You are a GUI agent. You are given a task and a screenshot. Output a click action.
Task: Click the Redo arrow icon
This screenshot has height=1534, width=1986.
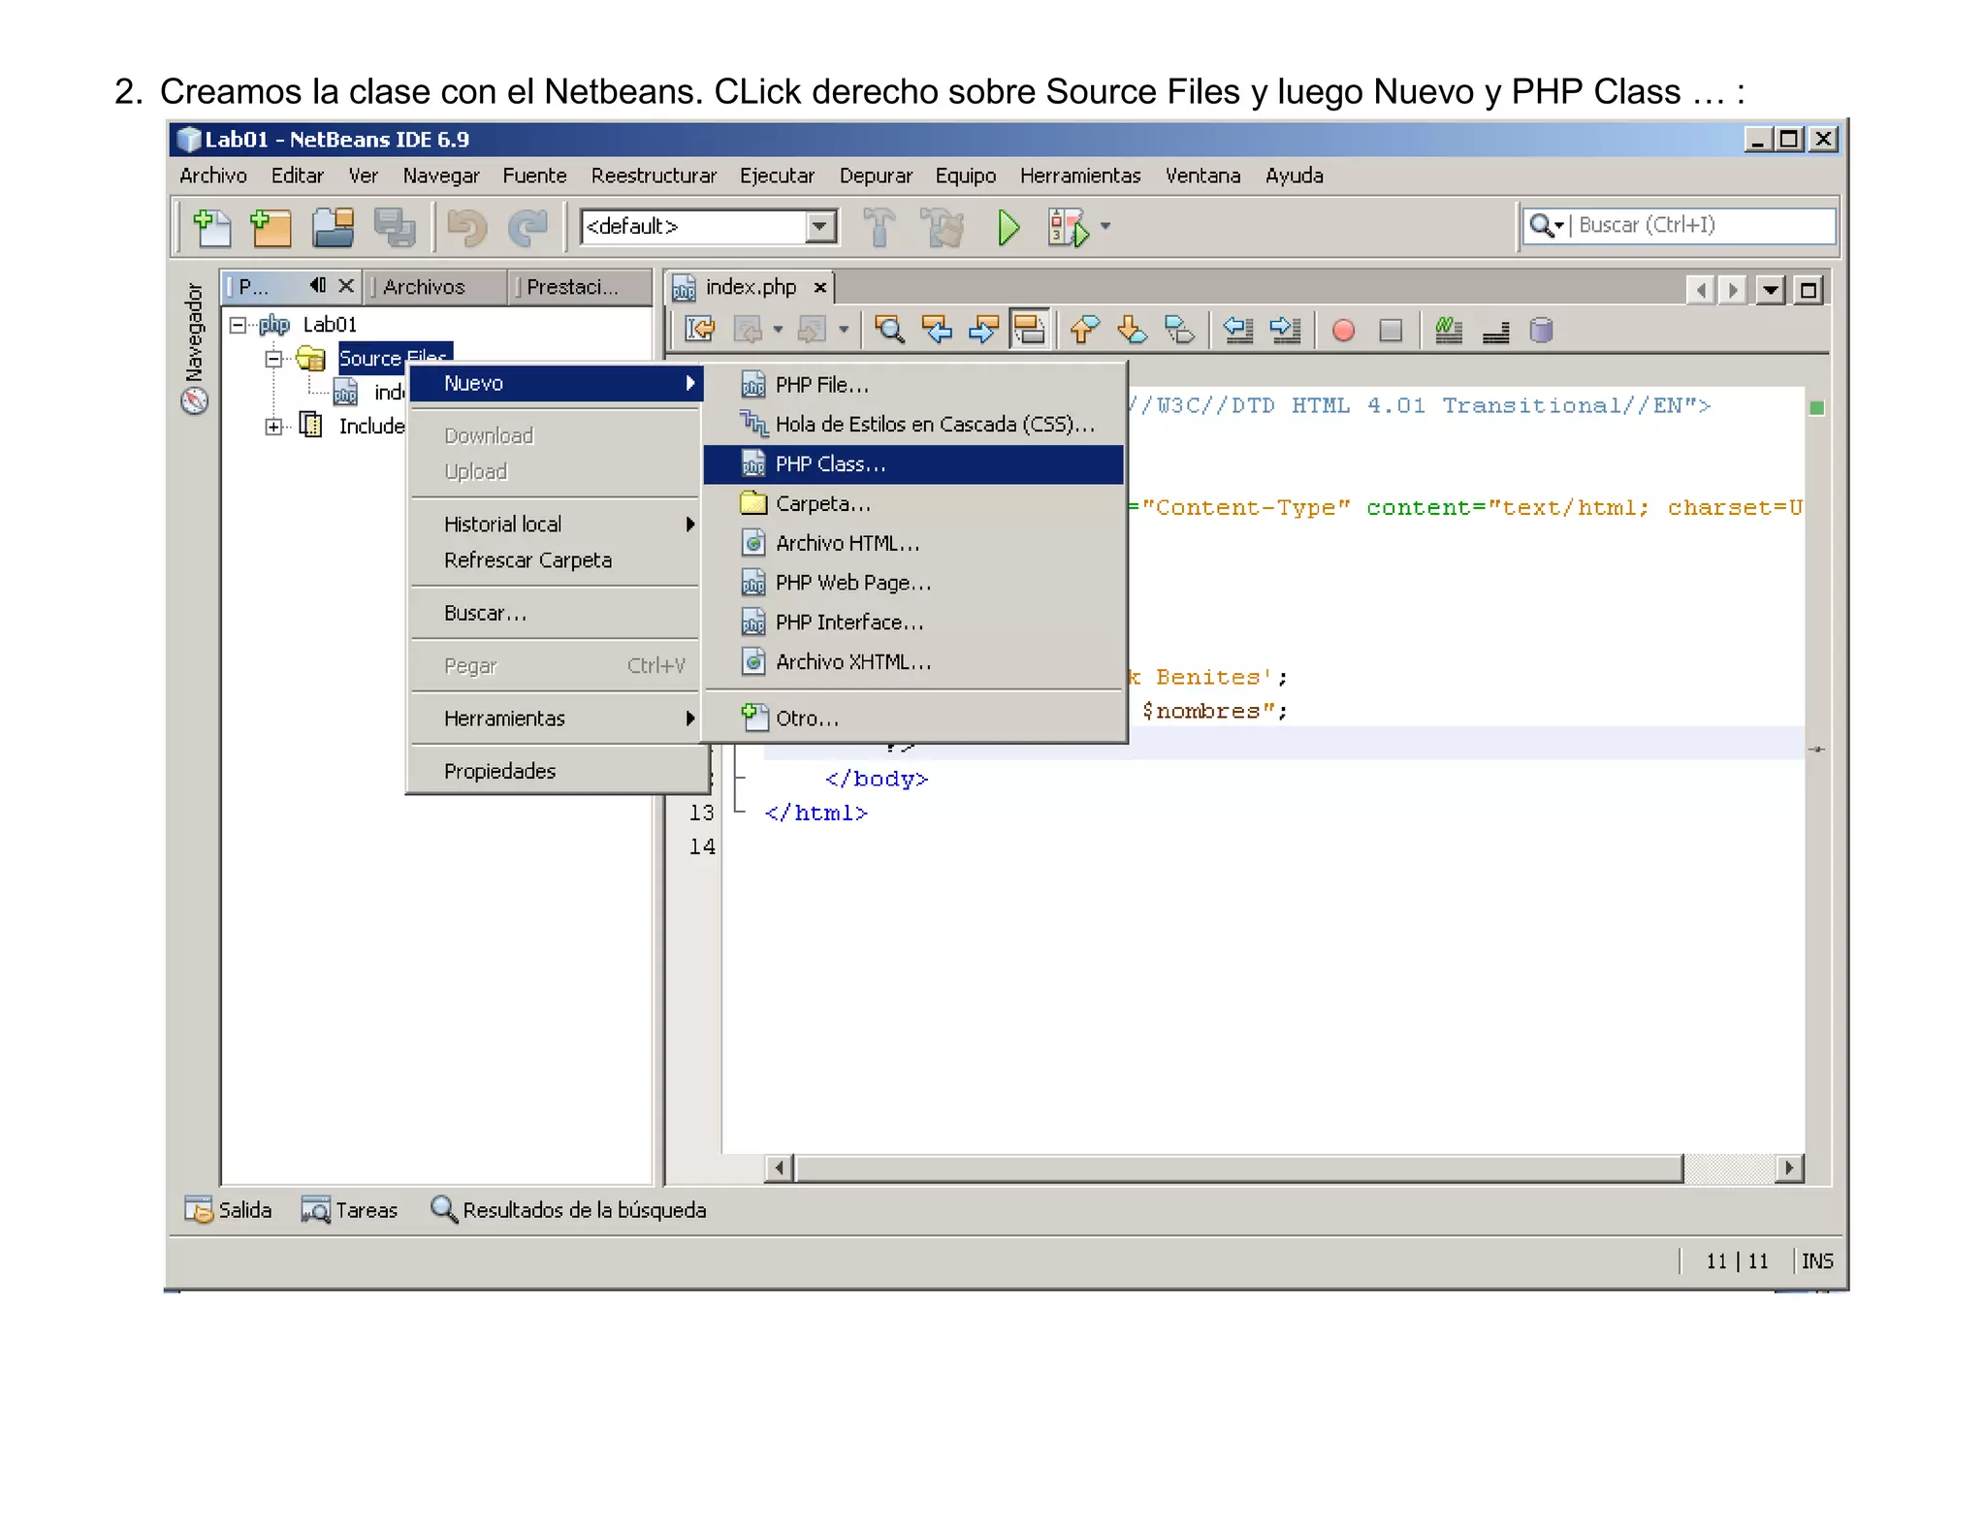point(529,228)
